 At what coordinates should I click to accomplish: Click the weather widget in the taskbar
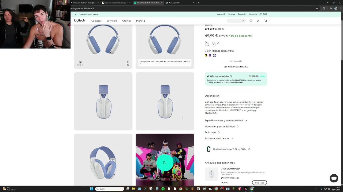9,189
